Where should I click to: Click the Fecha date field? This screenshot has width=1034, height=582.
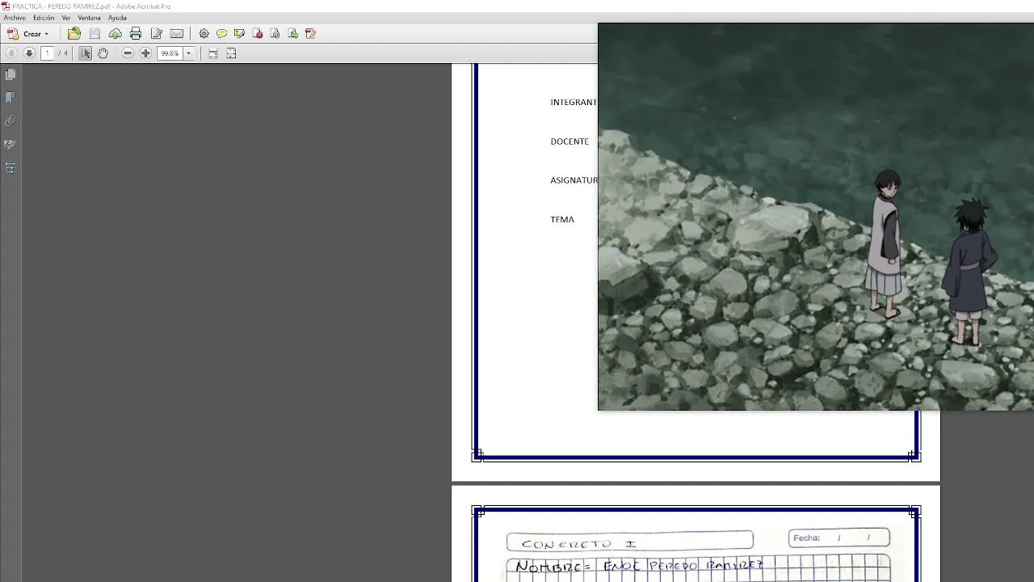(x=839, y=538)
